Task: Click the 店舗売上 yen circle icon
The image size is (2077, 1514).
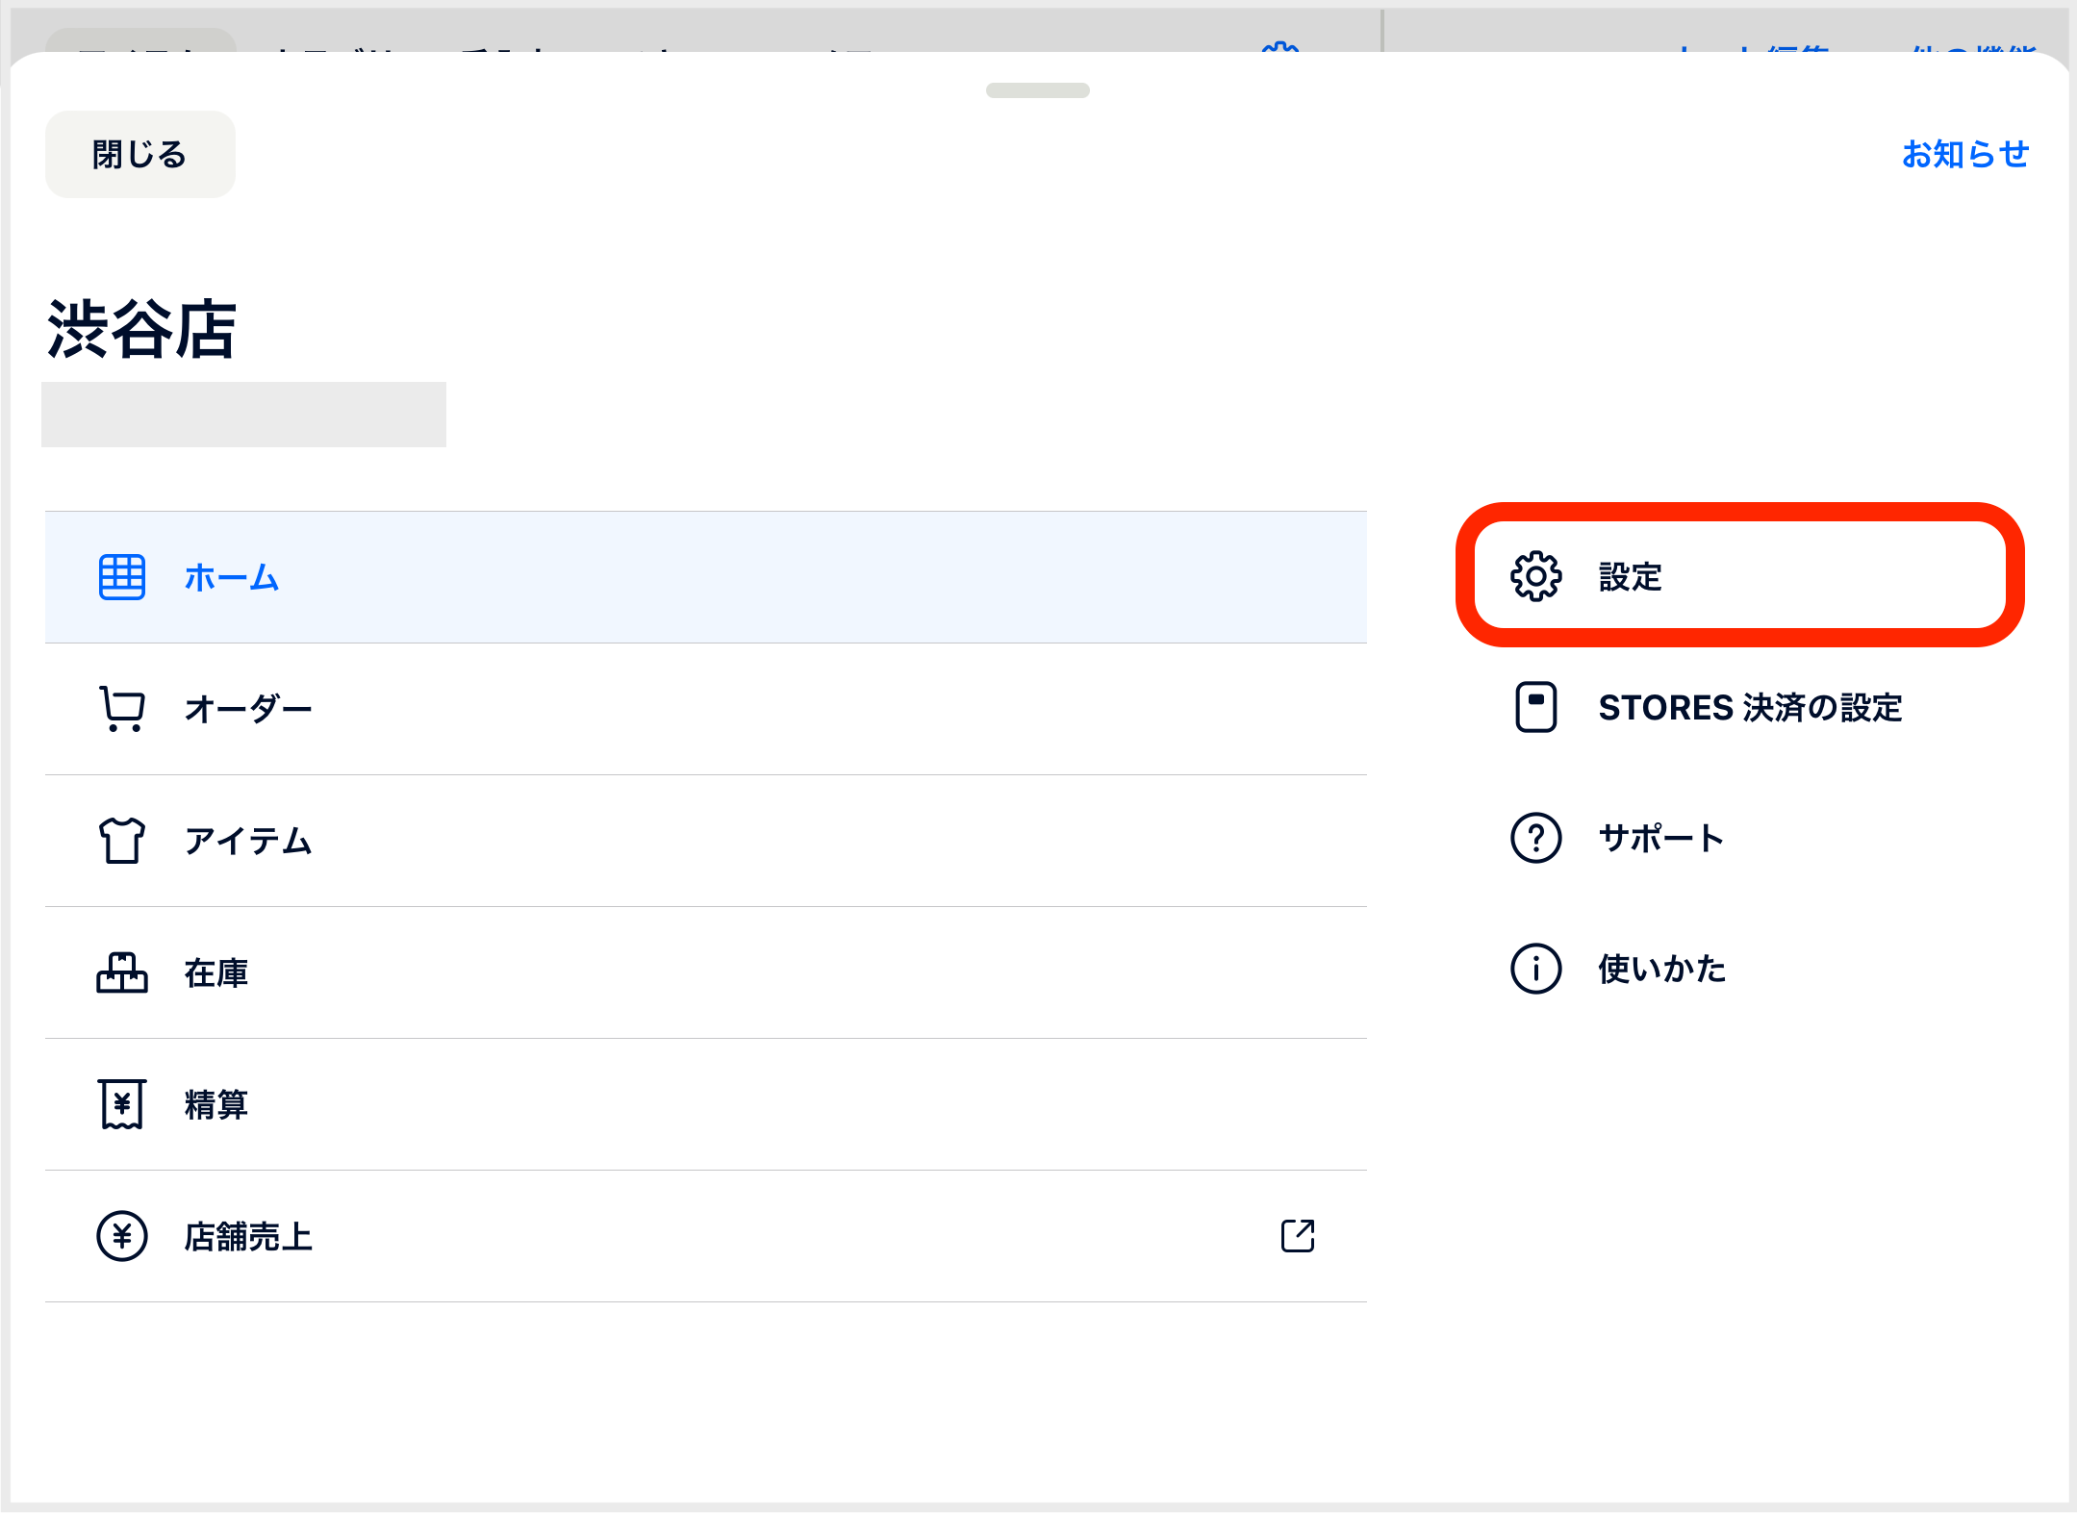Action: pyautogui.click(x=122, y=1236)
